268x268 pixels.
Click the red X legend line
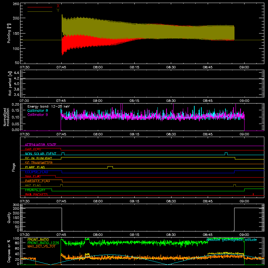40,7
